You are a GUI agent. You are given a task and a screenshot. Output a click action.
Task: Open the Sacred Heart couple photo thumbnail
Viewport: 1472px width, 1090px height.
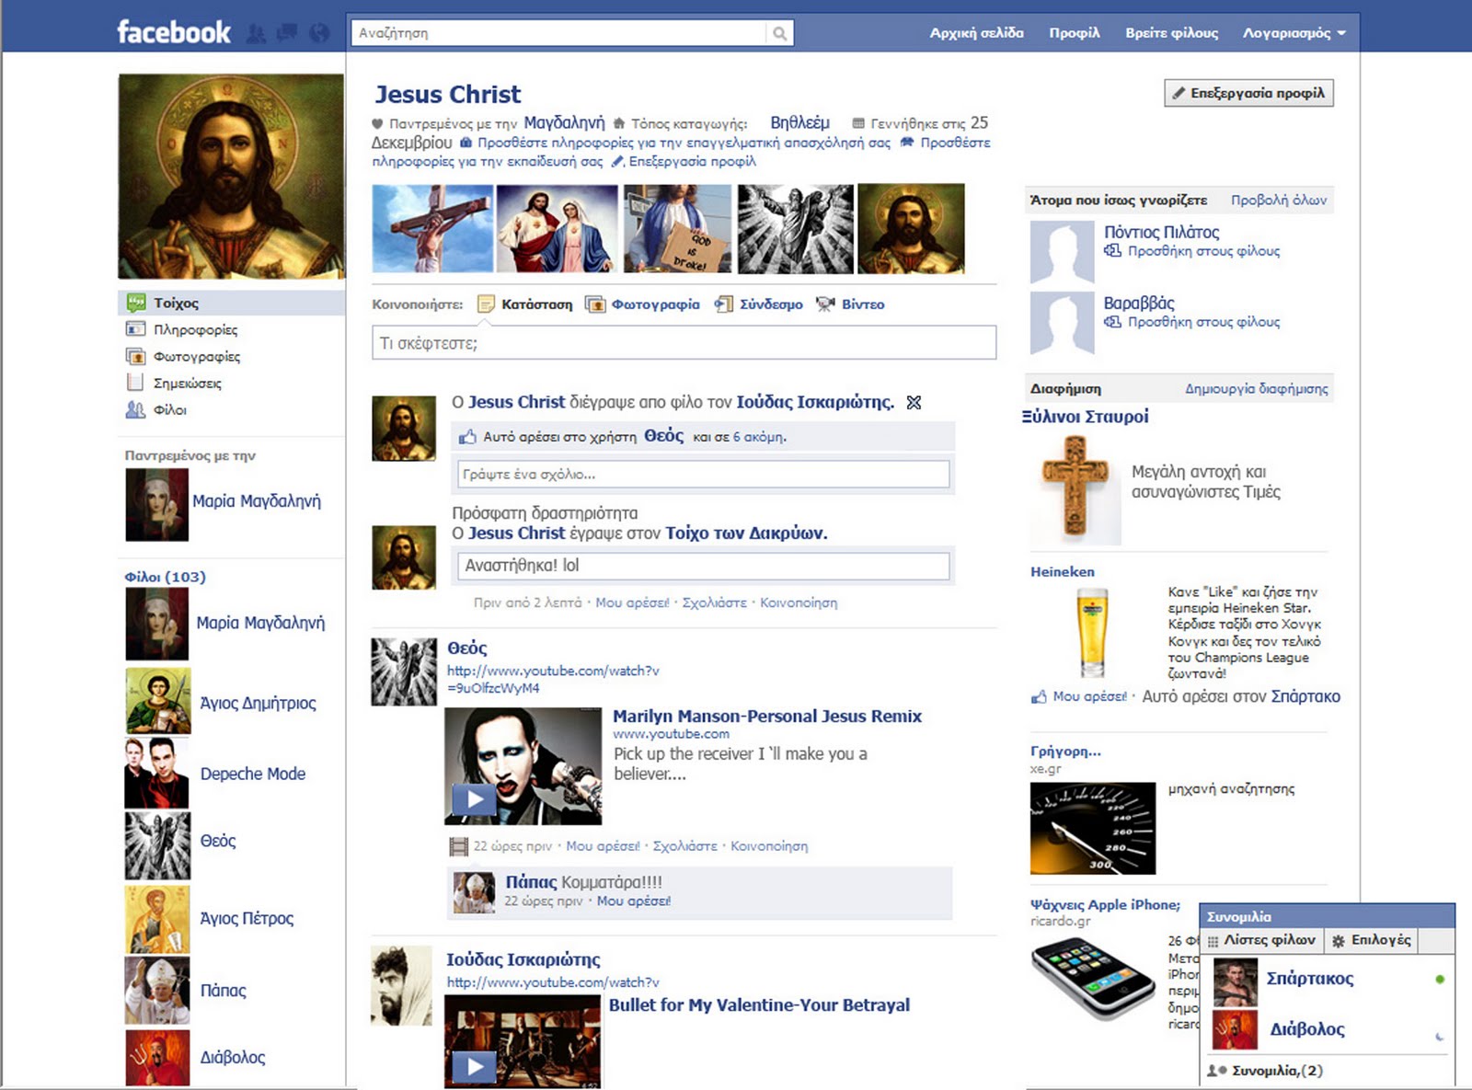tap(558, 228)
